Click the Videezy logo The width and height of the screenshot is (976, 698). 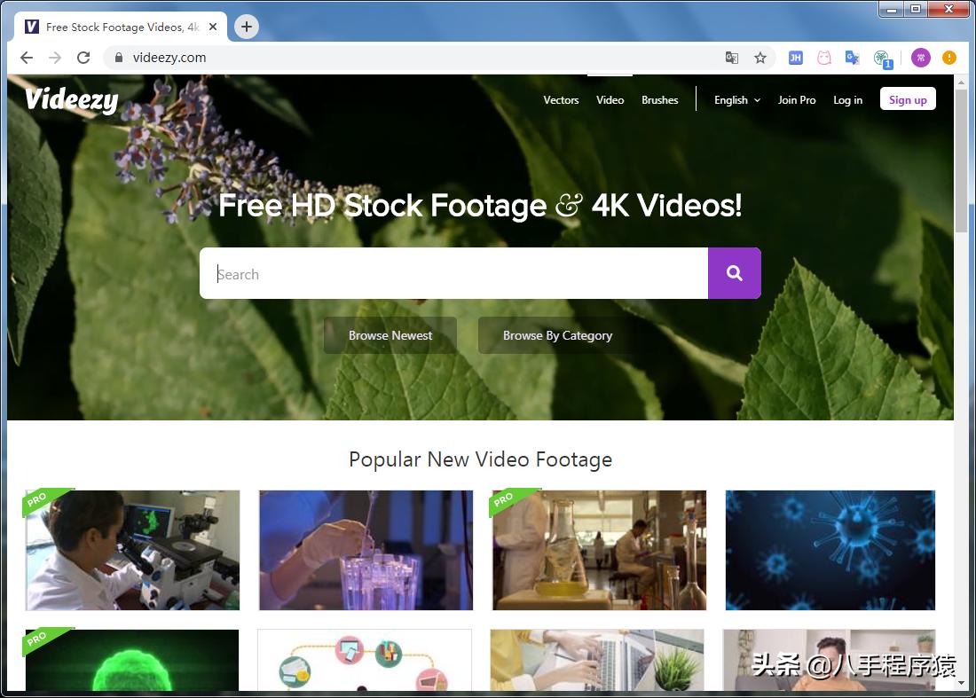pyautogui.click(x=72, y=99)
